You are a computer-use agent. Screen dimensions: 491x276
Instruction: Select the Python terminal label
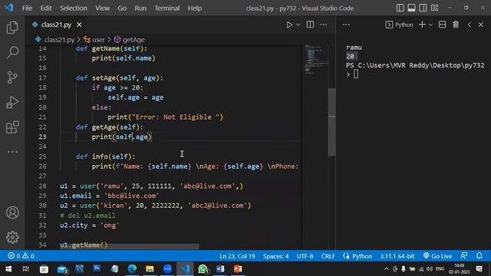[400, 25]
